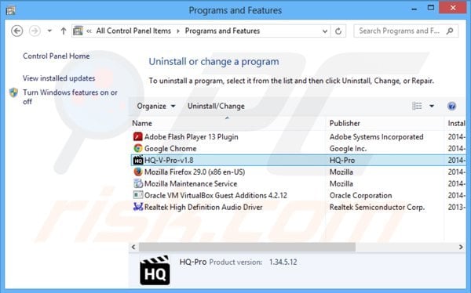Click the HQ-V-Pro list icon
The height and width of the screenshot is (293, 471).
(138, 160)
